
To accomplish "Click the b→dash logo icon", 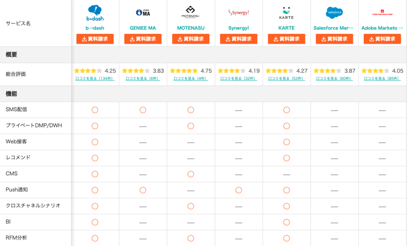I will (x=95, y=13).
